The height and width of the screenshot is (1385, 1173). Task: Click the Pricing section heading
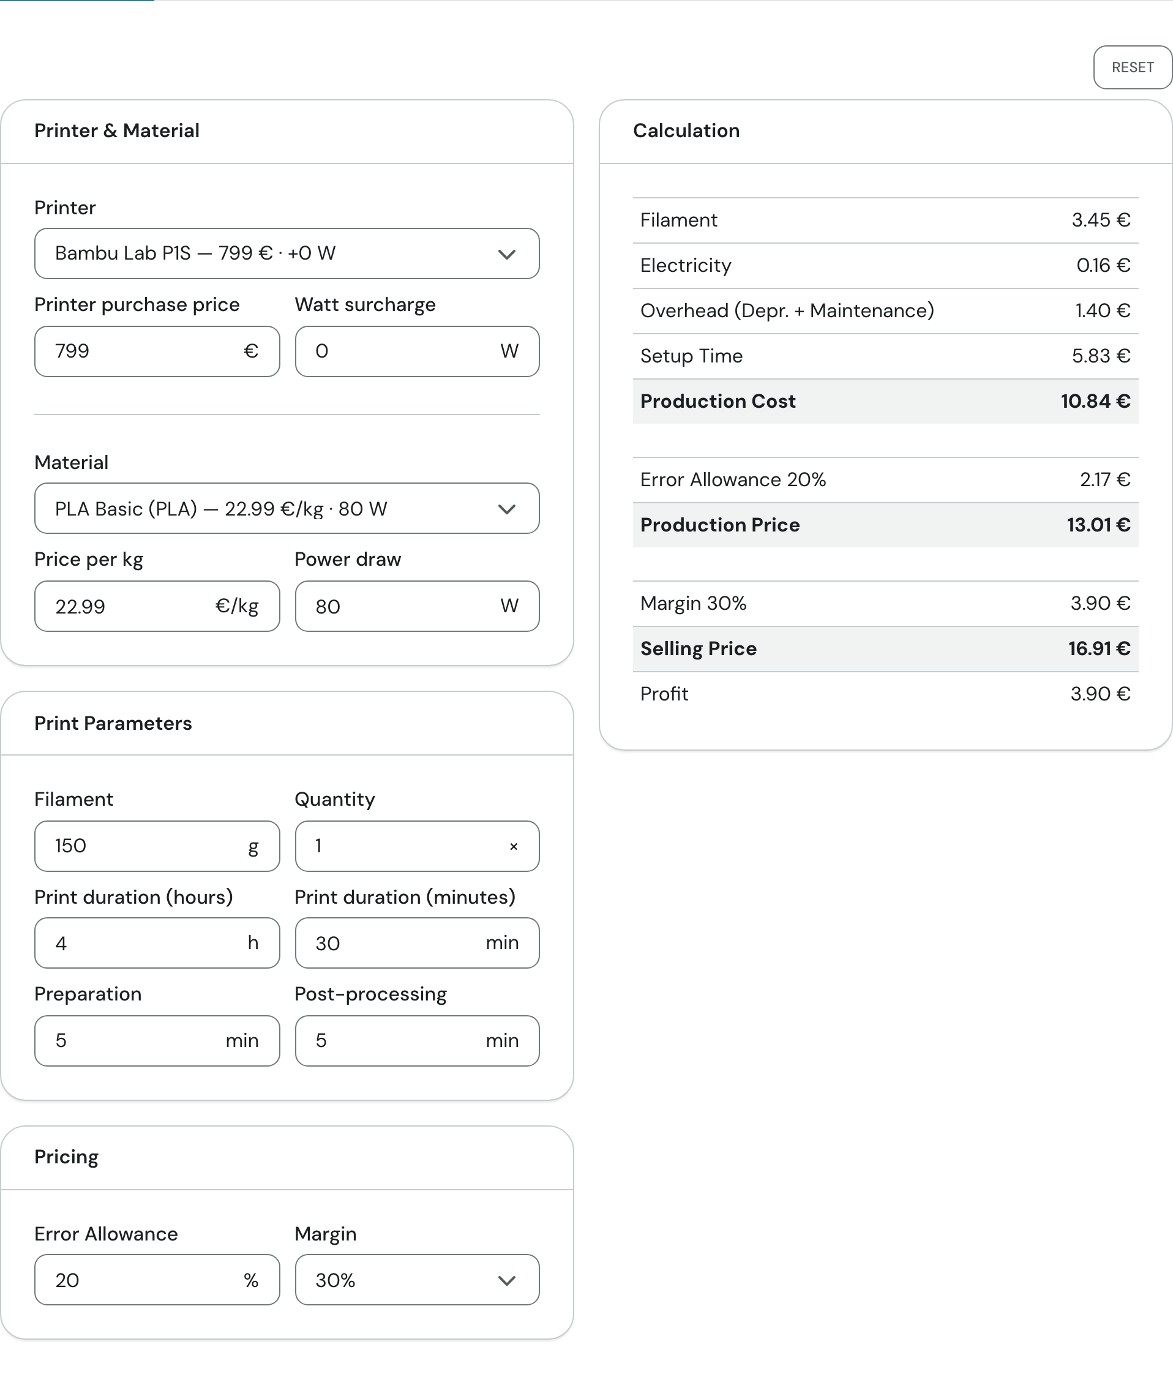(67, 1158)
